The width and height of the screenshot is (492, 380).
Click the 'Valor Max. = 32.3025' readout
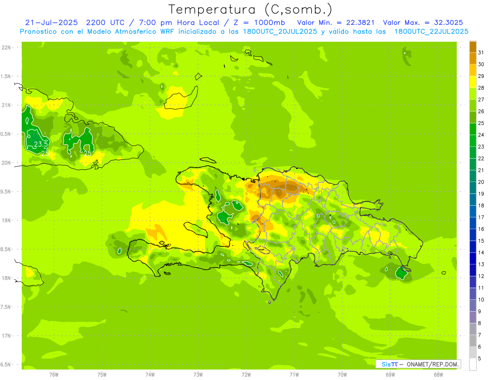click(x=423, y=23)
